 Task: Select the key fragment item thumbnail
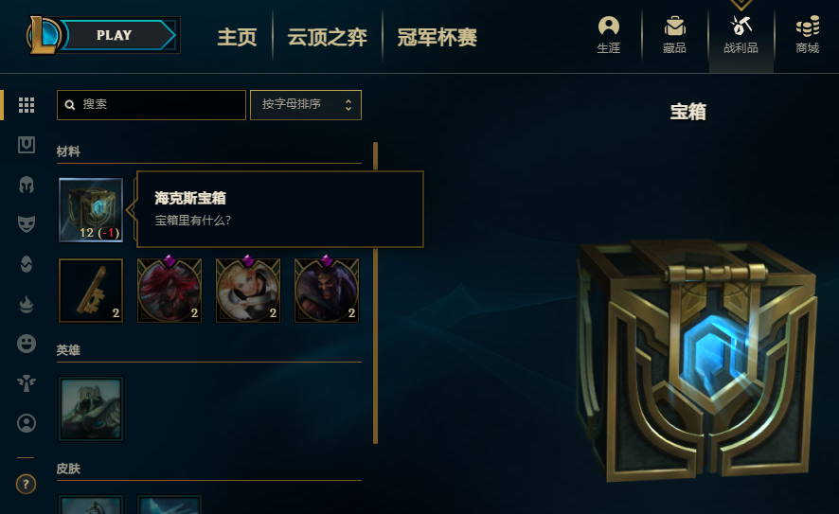click(91, 291)
